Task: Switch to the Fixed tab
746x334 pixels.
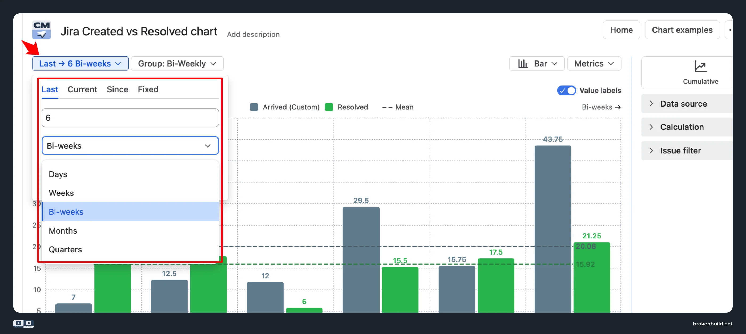Action: point(148,89)
